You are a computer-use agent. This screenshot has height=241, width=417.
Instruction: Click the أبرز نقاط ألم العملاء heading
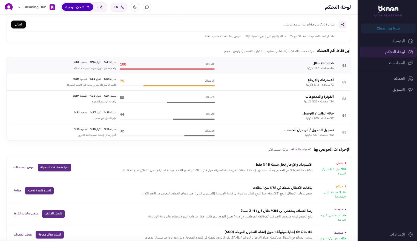click(x=333, y=51)
